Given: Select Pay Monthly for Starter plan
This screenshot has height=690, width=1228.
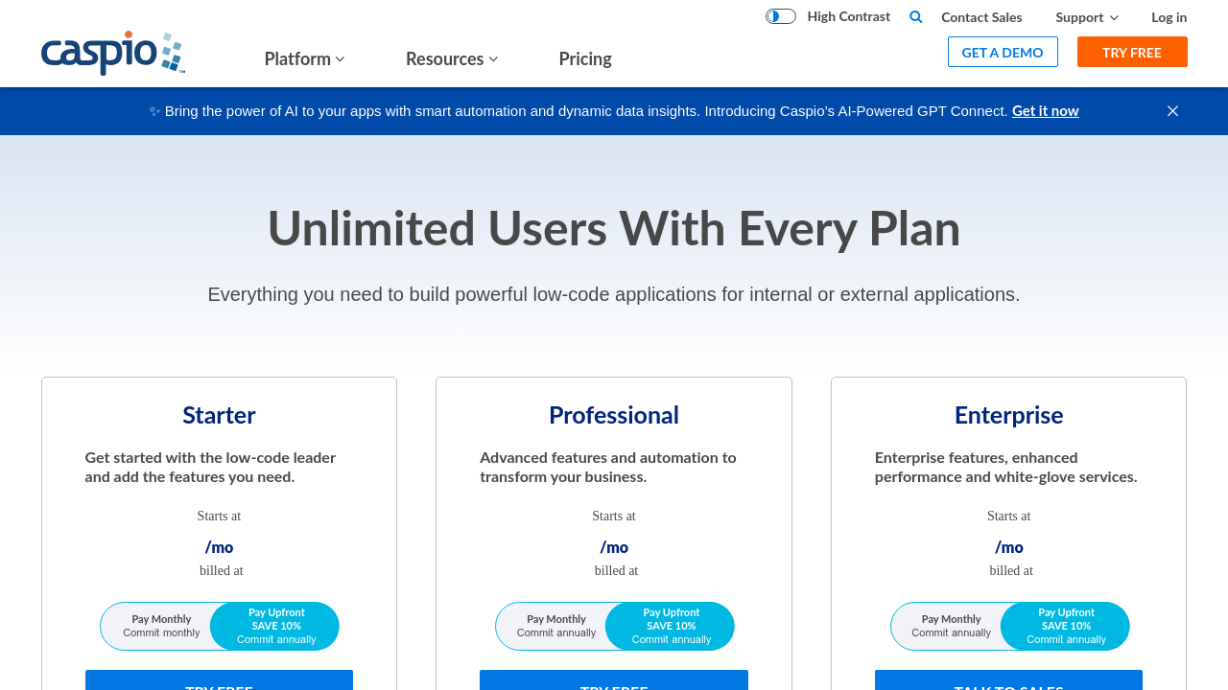Looking at the screenshot, I should pos(161,626).
